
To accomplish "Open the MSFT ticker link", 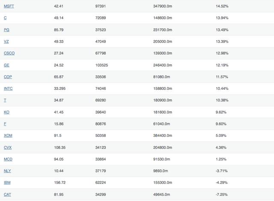I will click(x=9, y=6).
